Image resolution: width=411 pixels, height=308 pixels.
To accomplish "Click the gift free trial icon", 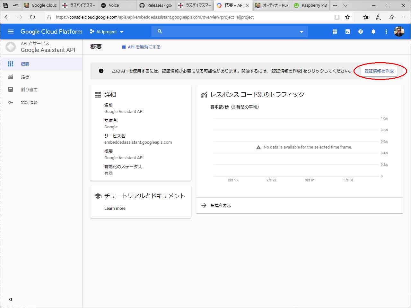I will click(x=335, y=31).
